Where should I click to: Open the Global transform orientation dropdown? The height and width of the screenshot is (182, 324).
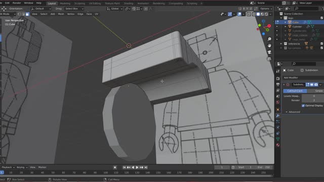click(115, 9)
